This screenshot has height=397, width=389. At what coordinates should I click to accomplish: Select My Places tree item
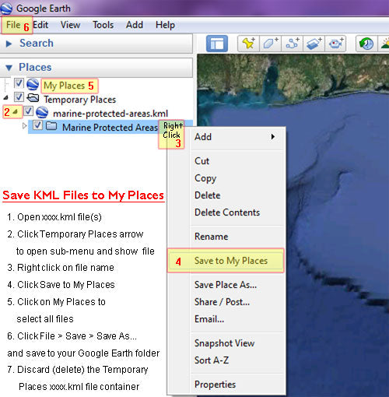[64, 86]
